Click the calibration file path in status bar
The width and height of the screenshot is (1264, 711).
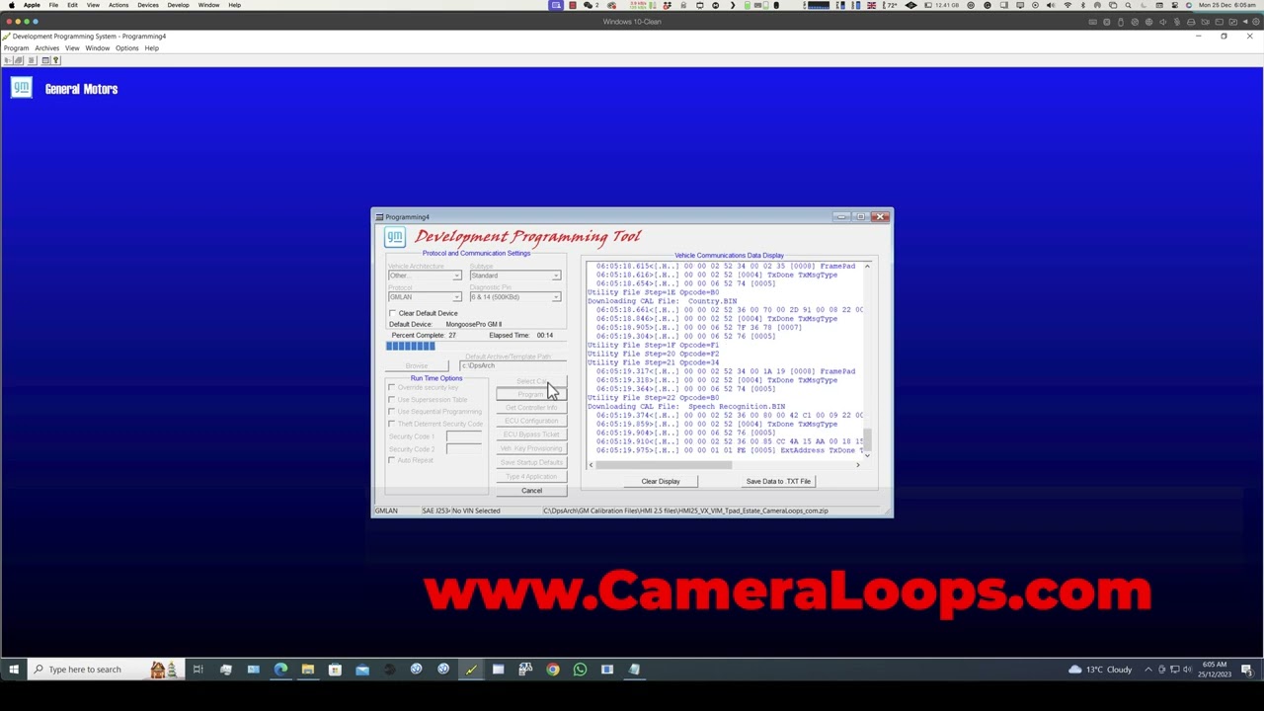685,512
